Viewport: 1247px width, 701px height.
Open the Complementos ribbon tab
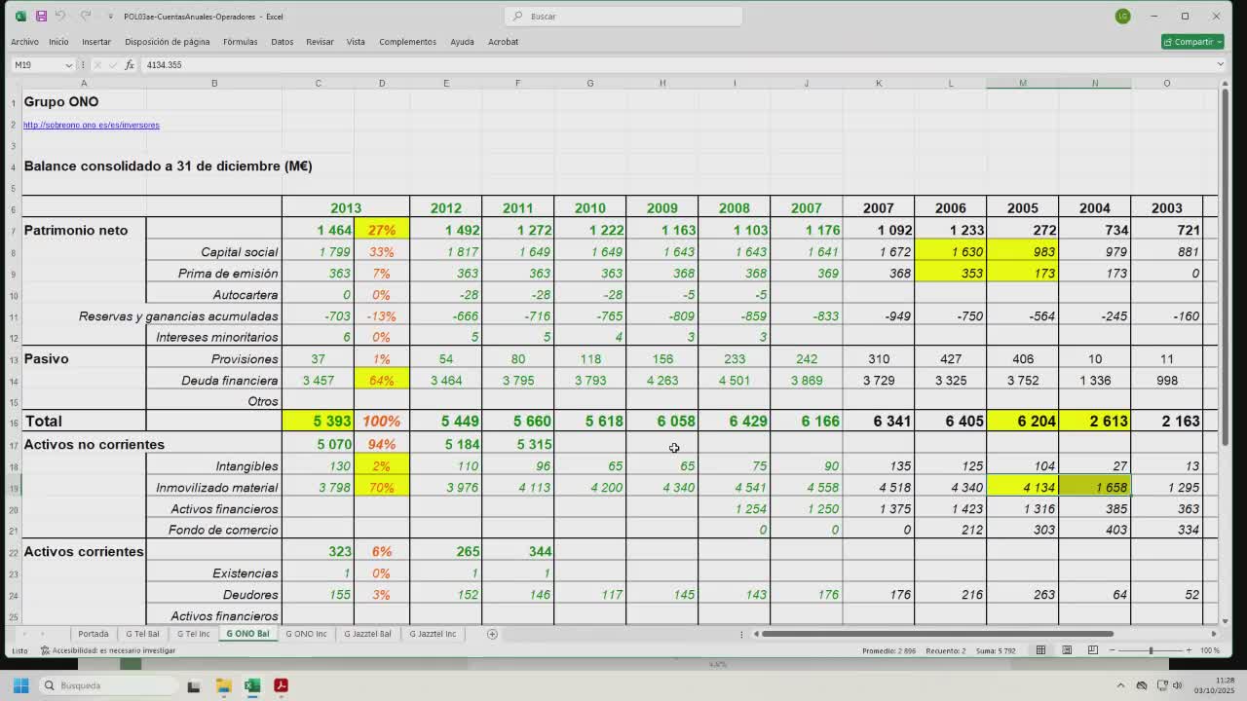pos(407,42)
